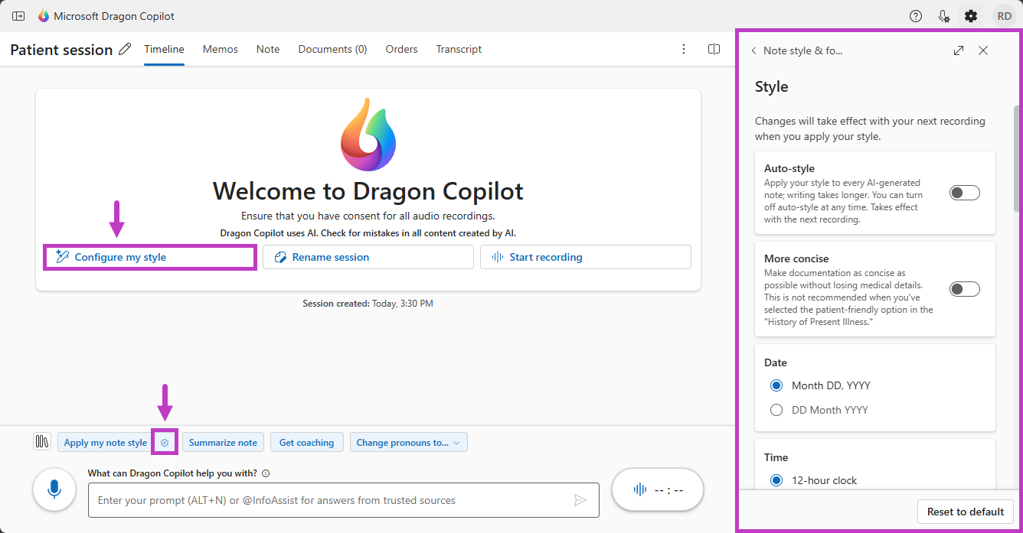Select the DD Month YYYY date format
This screenshot has height=533, width=1023.
pos(776,410)
